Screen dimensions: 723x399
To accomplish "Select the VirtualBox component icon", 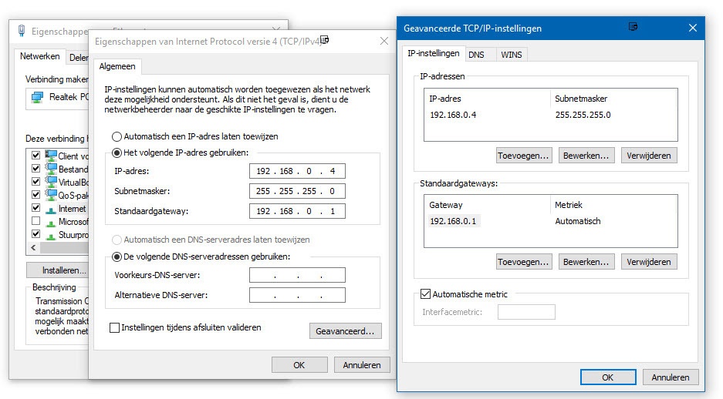I will coord(51,182).
